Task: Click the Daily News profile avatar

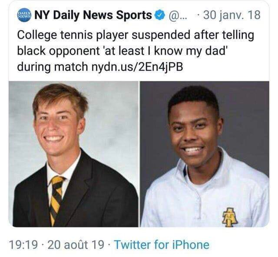Action: tap(23, 16)
